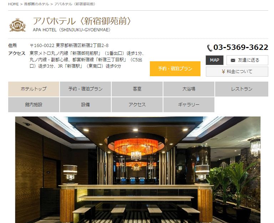
Task: Click the hotel lobby photo
Action: point(138,170)
